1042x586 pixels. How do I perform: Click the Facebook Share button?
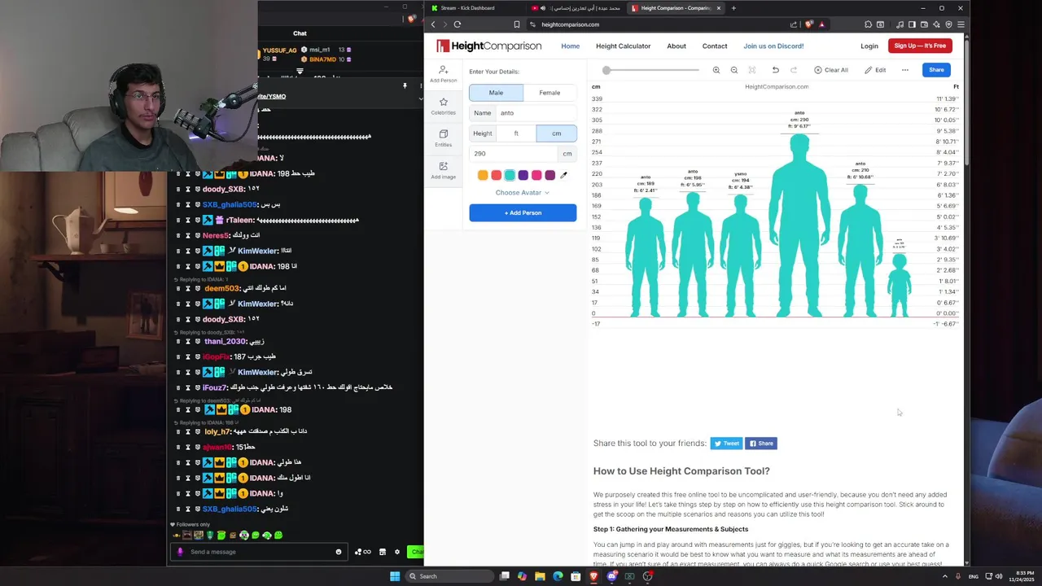point(761,444)
